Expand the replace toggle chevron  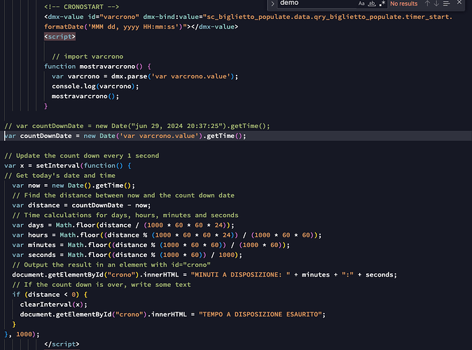pyautogui.click(x=273, y=4)
